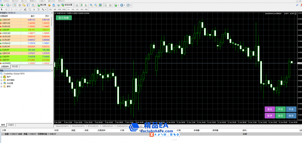Open the BTCUSD,H1 chart tab
Image resolution: width=302 pixels, height=143 pixels.
click(x=93, y=126)
